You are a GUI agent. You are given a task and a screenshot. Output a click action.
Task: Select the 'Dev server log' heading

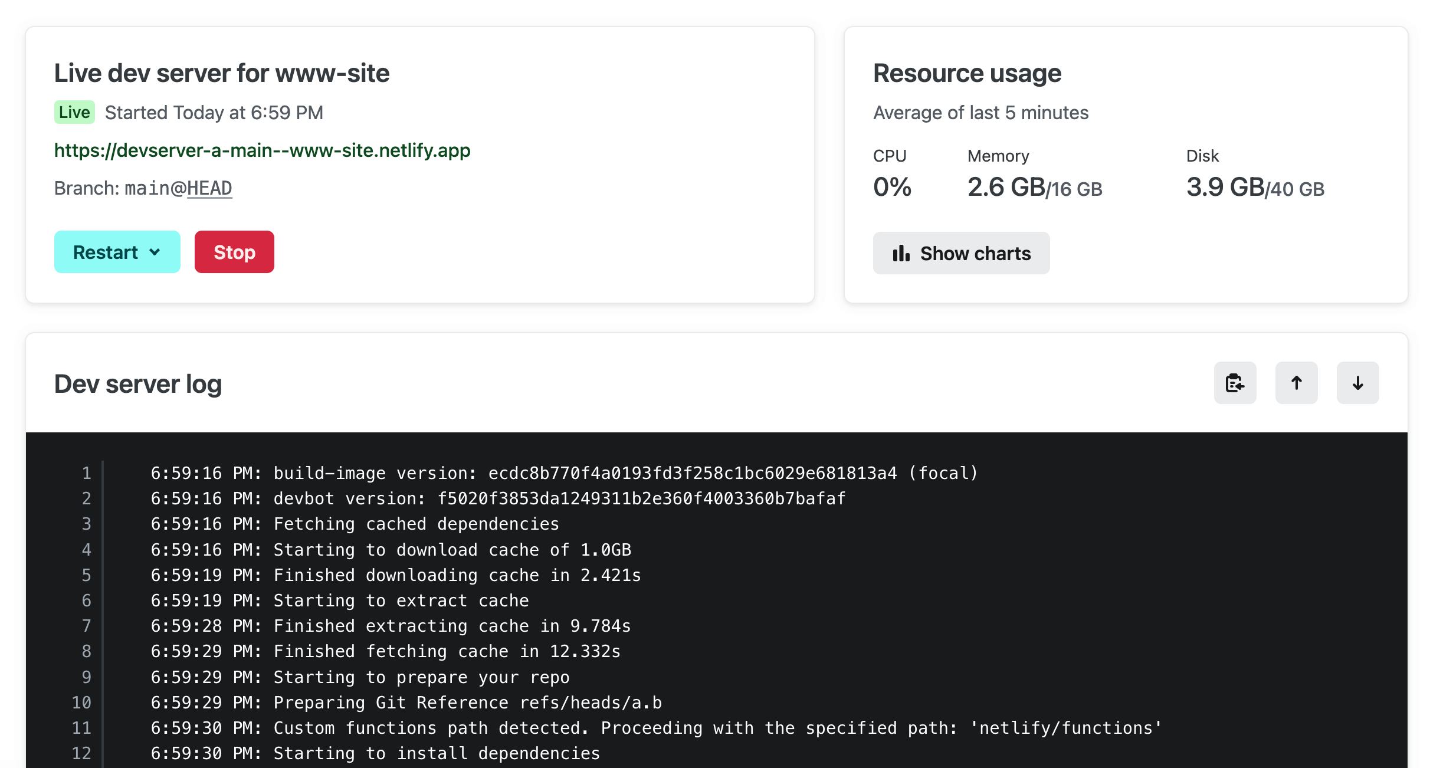tap(138, 384)
